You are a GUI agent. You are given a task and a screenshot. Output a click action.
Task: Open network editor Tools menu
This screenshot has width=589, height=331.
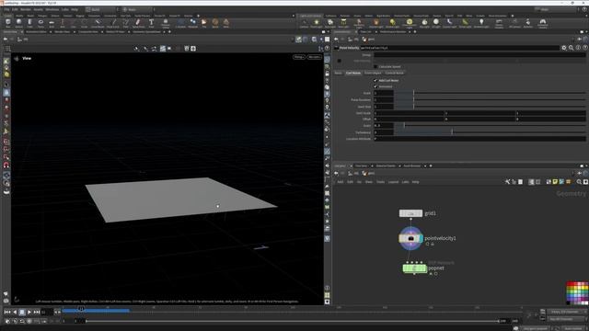(x=380, y=182)
